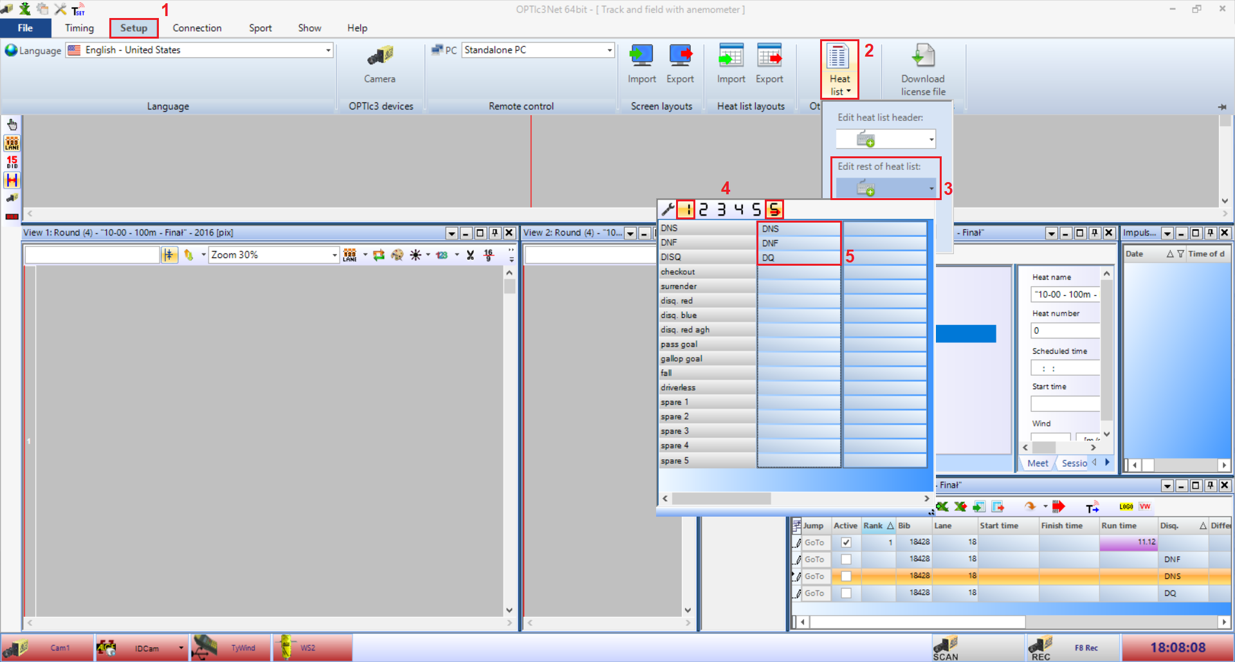Click the VW icon in results toolbar
The height and width of the screenshot is (662, 1235).
(x=1145, y=507)
